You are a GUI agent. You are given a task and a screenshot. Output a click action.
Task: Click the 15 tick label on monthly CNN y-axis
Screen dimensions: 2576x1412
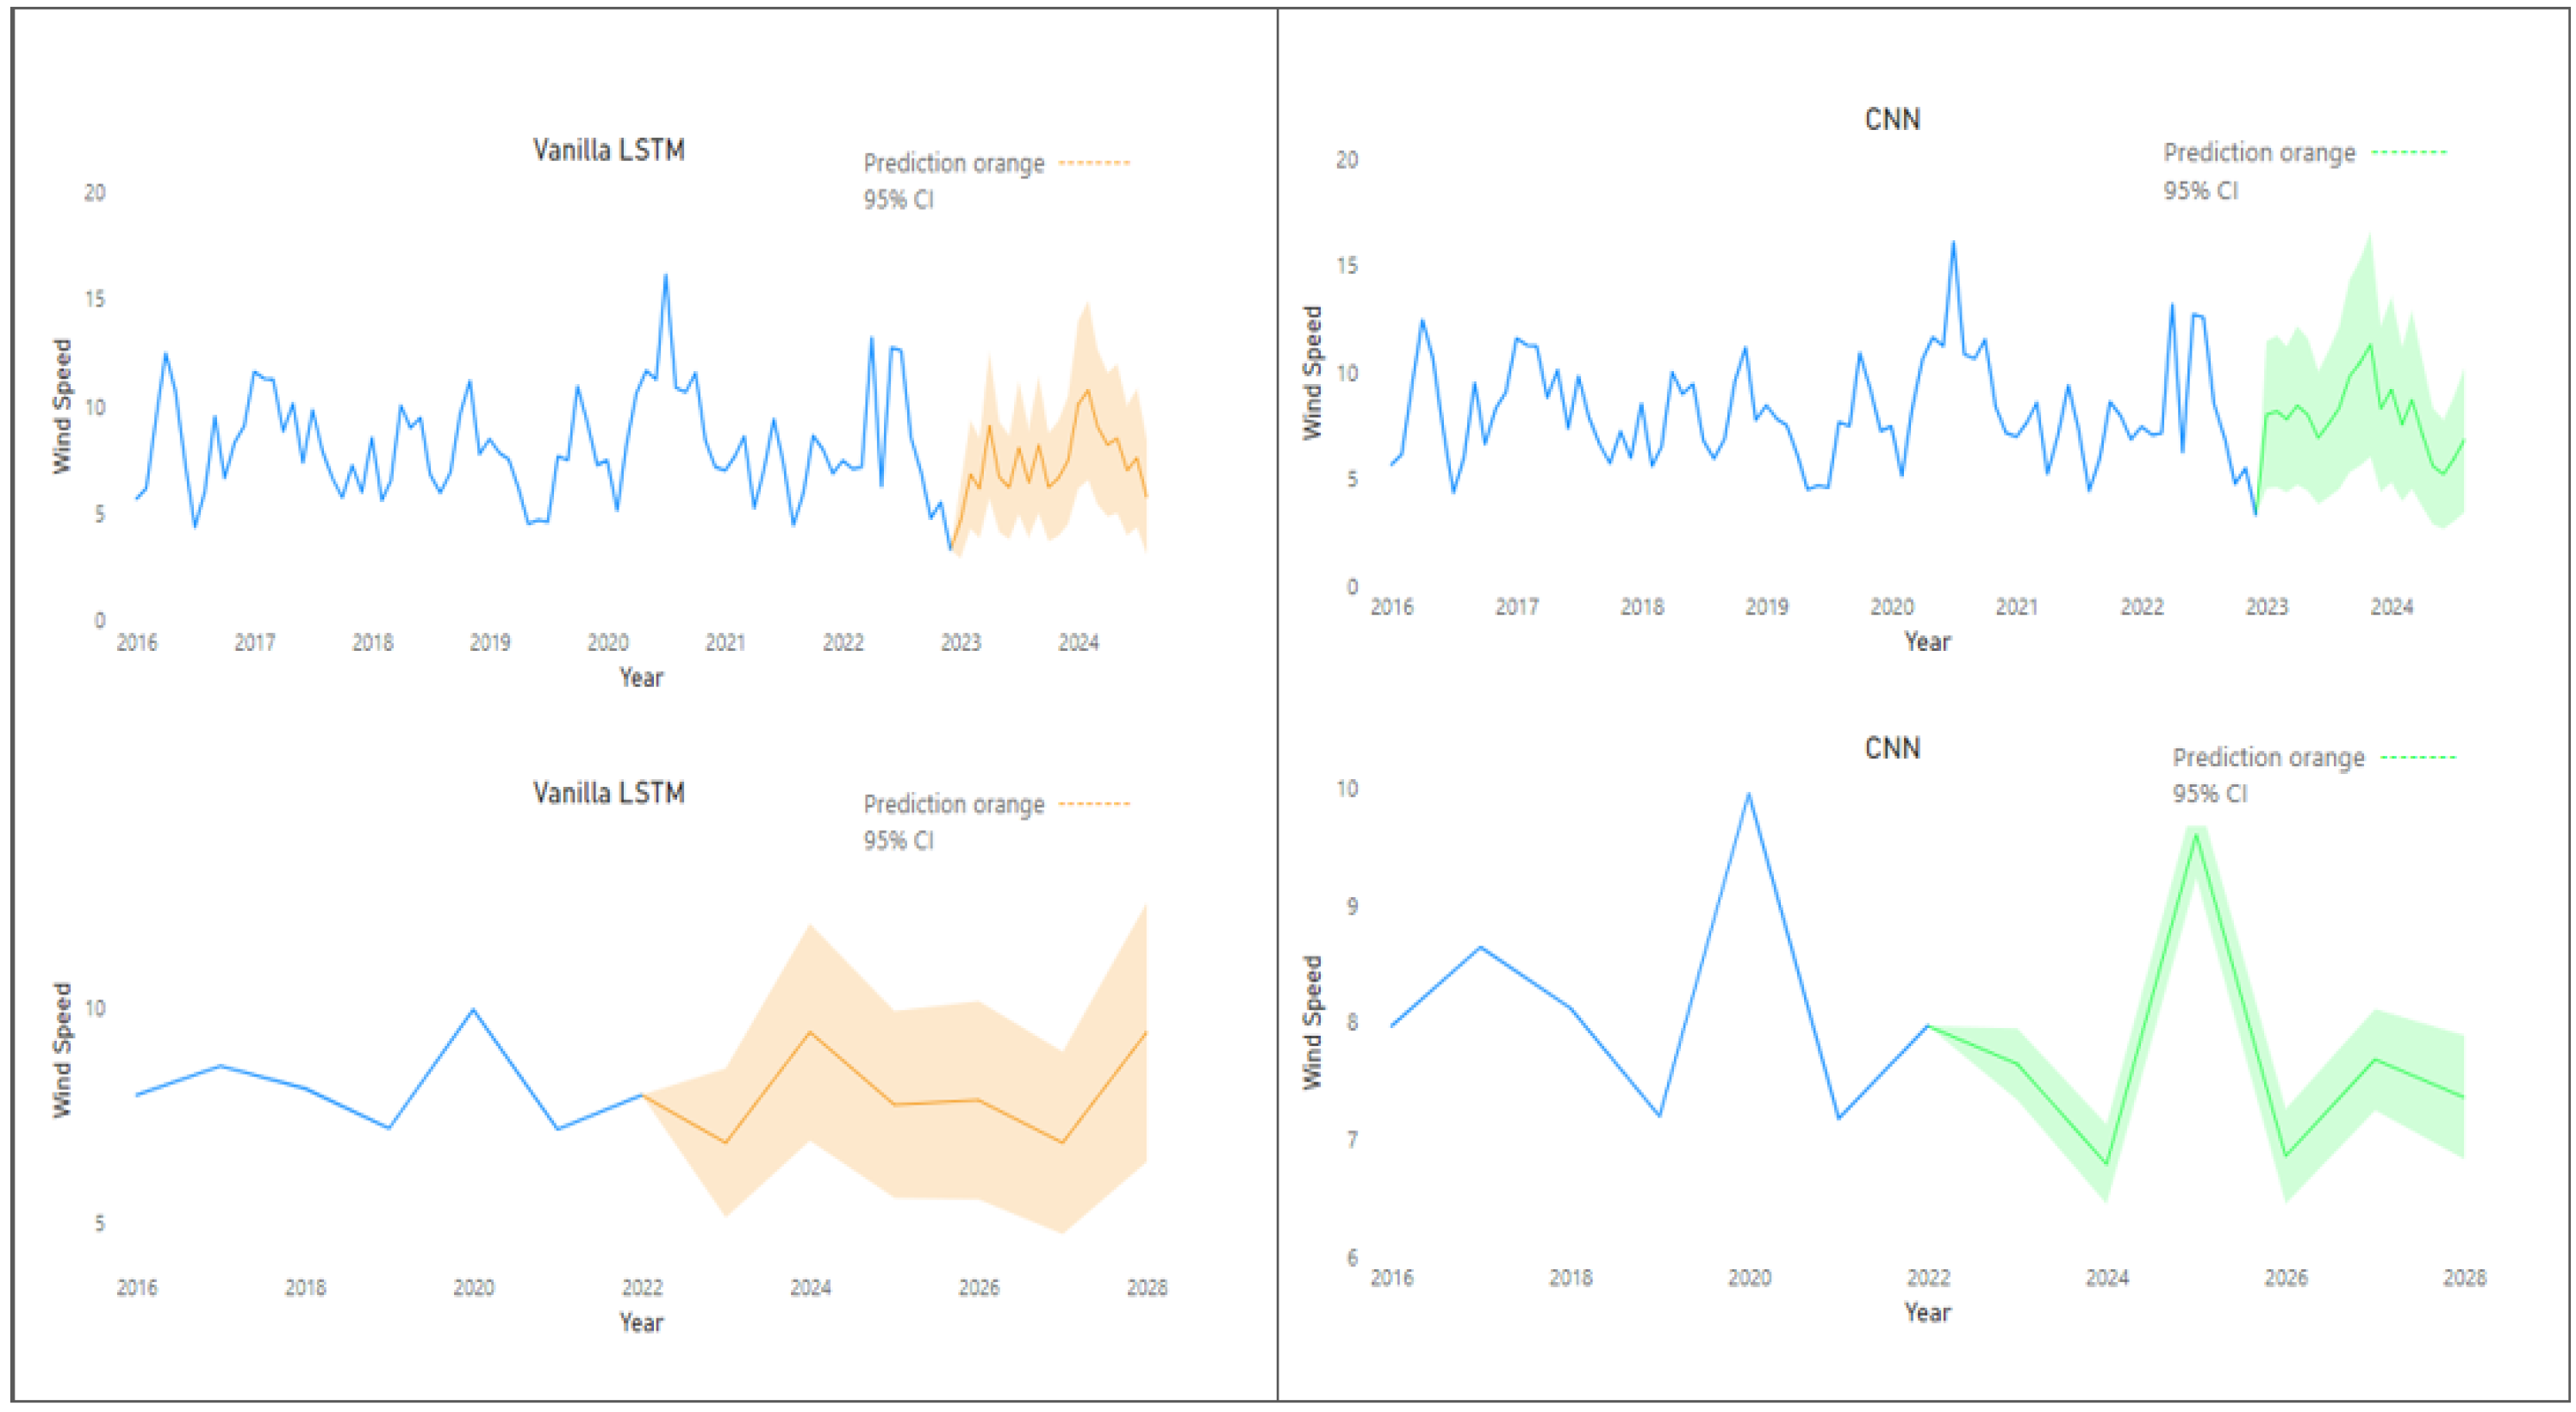(x=1347, y=266)
